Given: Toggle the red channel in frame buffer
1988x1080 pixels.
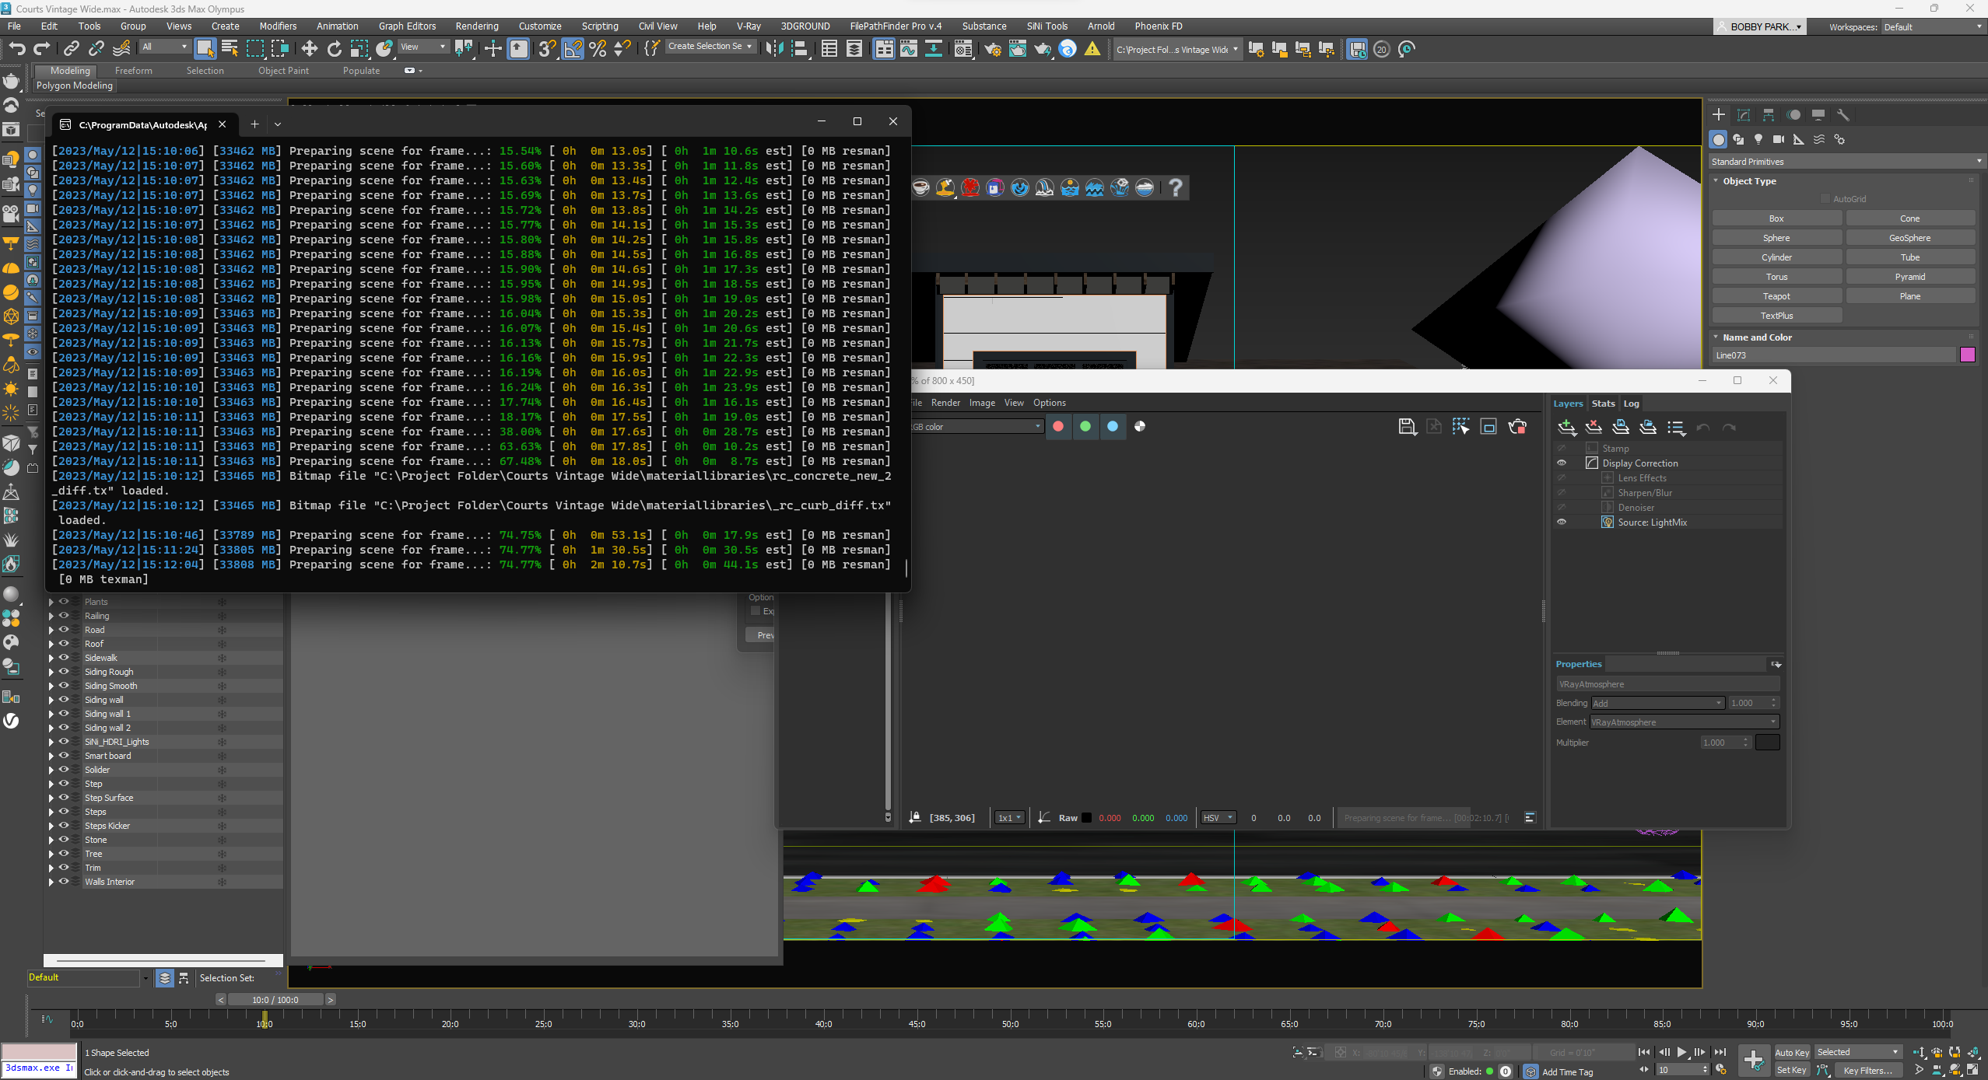Looking at the screenshot, I should pos(1058,426).
